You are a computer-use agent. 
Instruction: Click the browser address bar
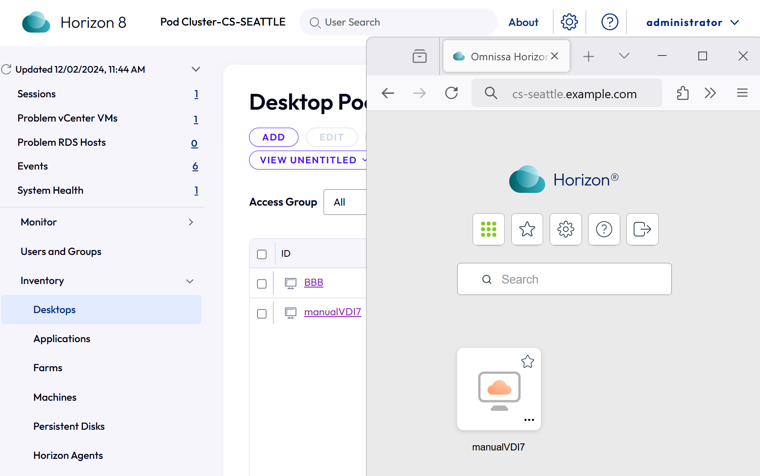coord(566,93)
